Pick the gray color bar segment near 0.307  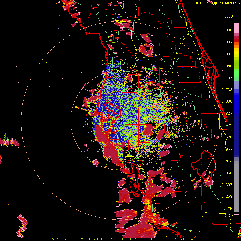click(x=236, y=186)
